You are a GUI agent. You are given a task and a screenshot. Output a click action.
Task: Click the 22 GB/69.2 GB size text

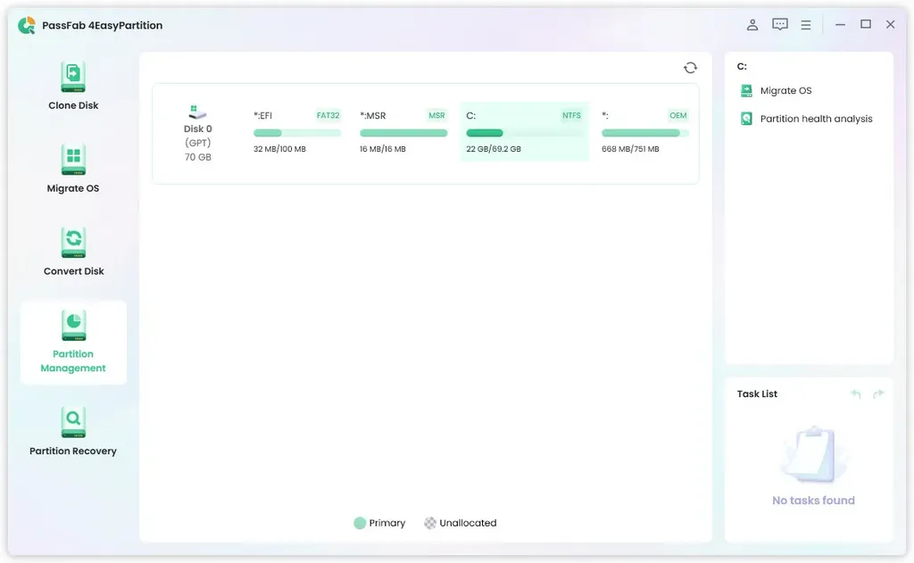(x=493, y=149)
